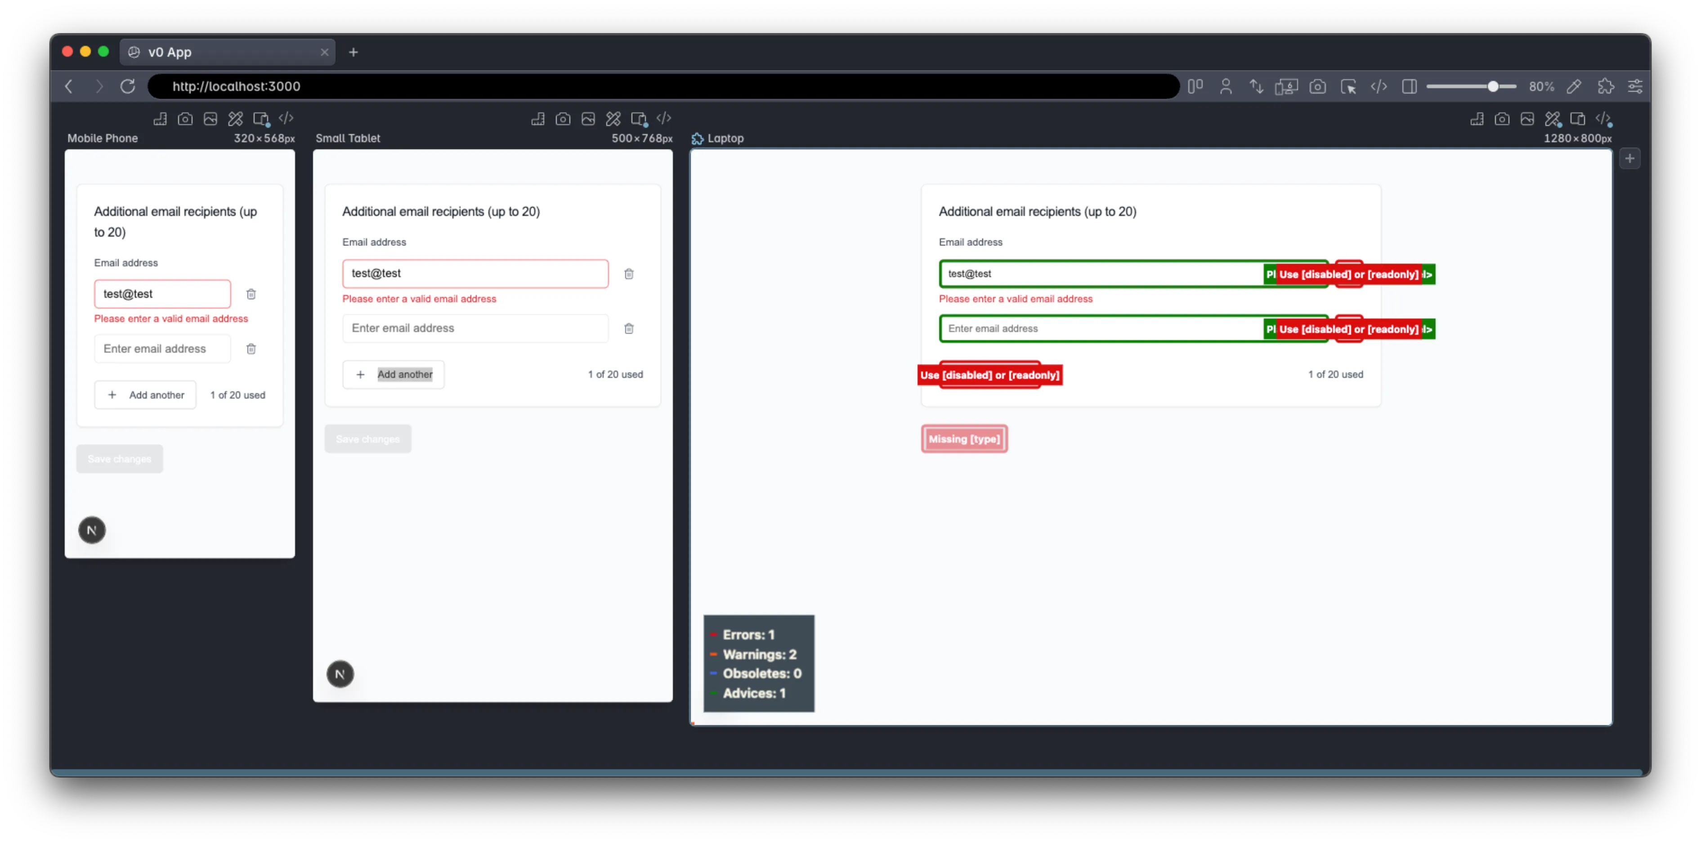This screenshot has width=1701, height=843.
Task: Open advanced settings via the sliders icon
Action: [1636, 86]
